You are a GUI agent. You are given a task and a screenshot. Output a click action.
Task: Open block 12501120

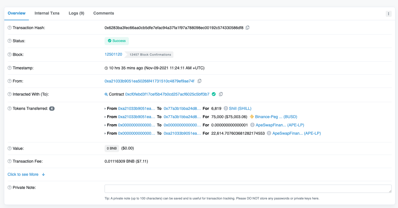(113, 54)
